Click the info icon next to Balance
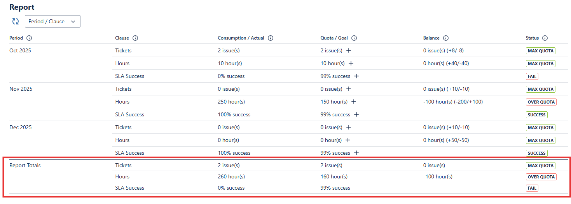This screenshot has width=571, height=204. coord(446,38)
